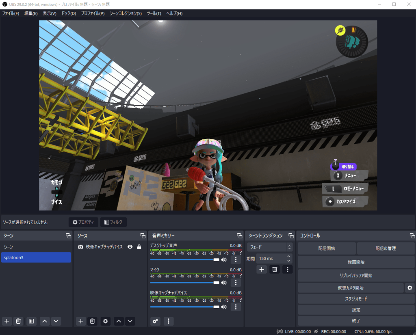This screenshot has width=416, height=335.
Task: Increase transition duration 150 ms stepper
Action: (289, 257)
